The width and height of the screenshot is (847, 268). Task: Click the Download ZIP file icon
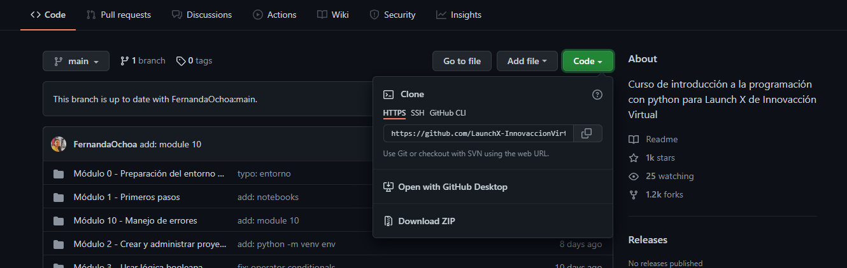coord(388,222)
